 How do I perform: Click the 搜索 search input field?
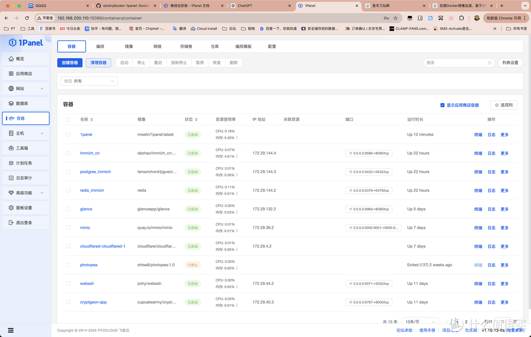point(455,63)
